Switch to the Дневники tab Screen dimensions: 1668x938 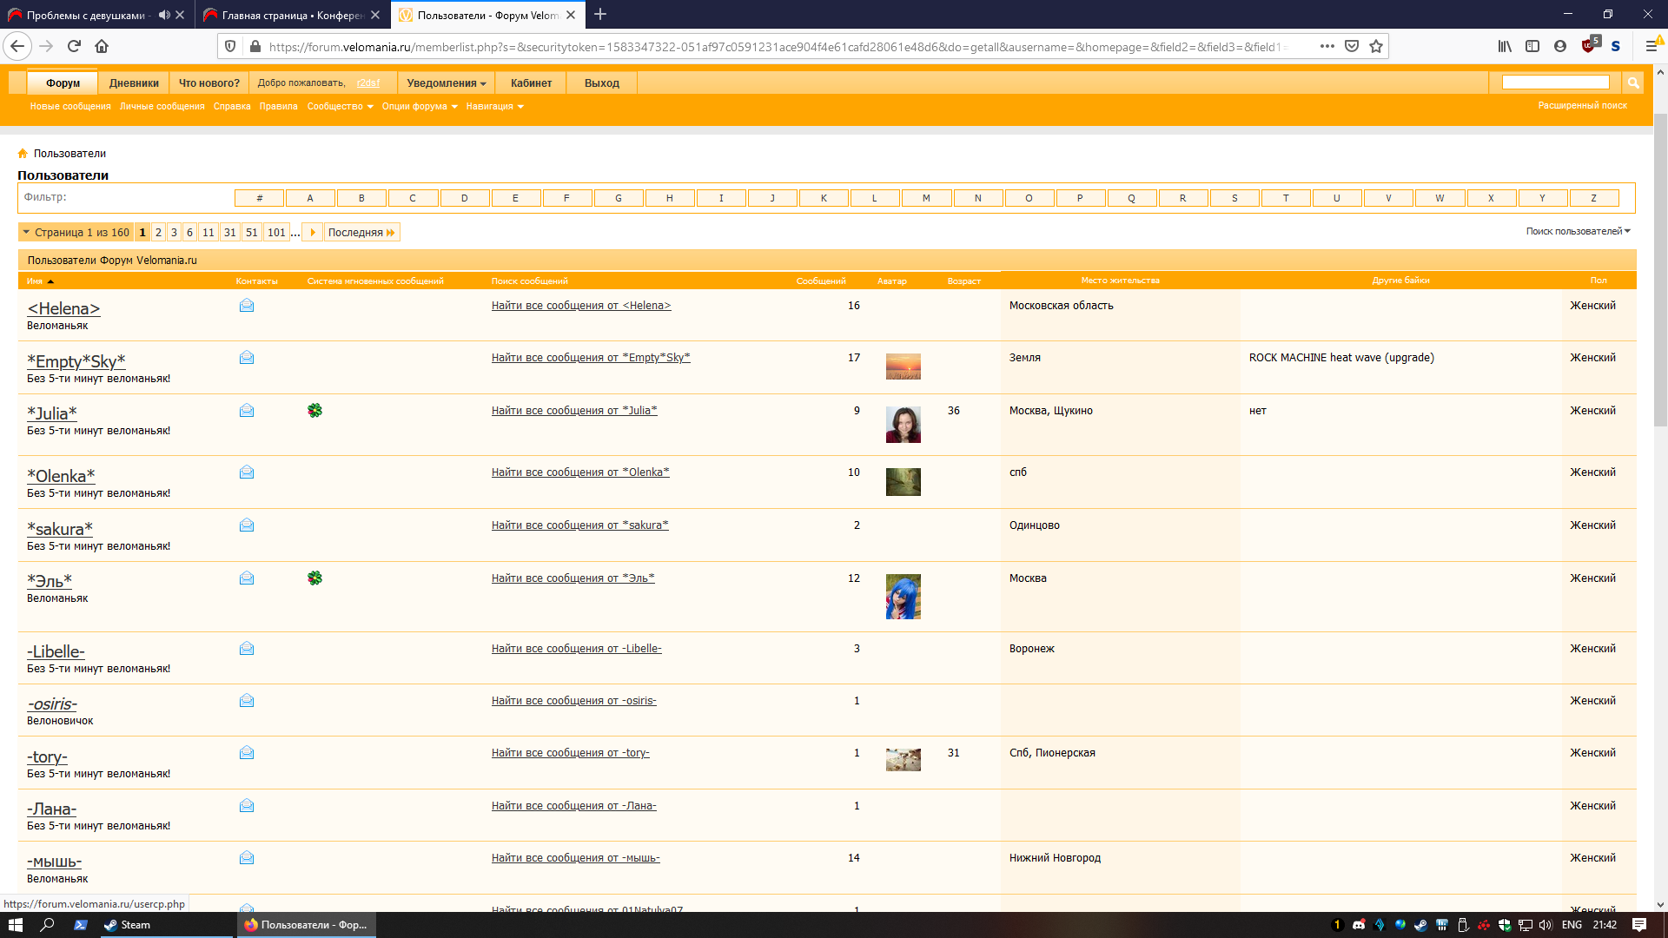(x=134, y=83)
